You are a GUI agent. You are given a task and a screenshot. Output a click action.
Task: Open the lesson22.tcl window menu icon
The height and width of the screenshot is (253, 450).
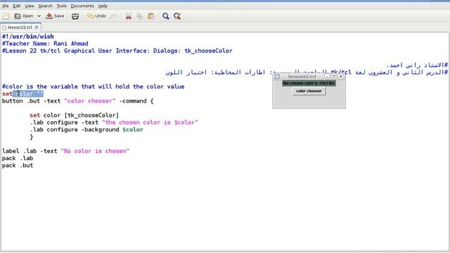point(277,77)
